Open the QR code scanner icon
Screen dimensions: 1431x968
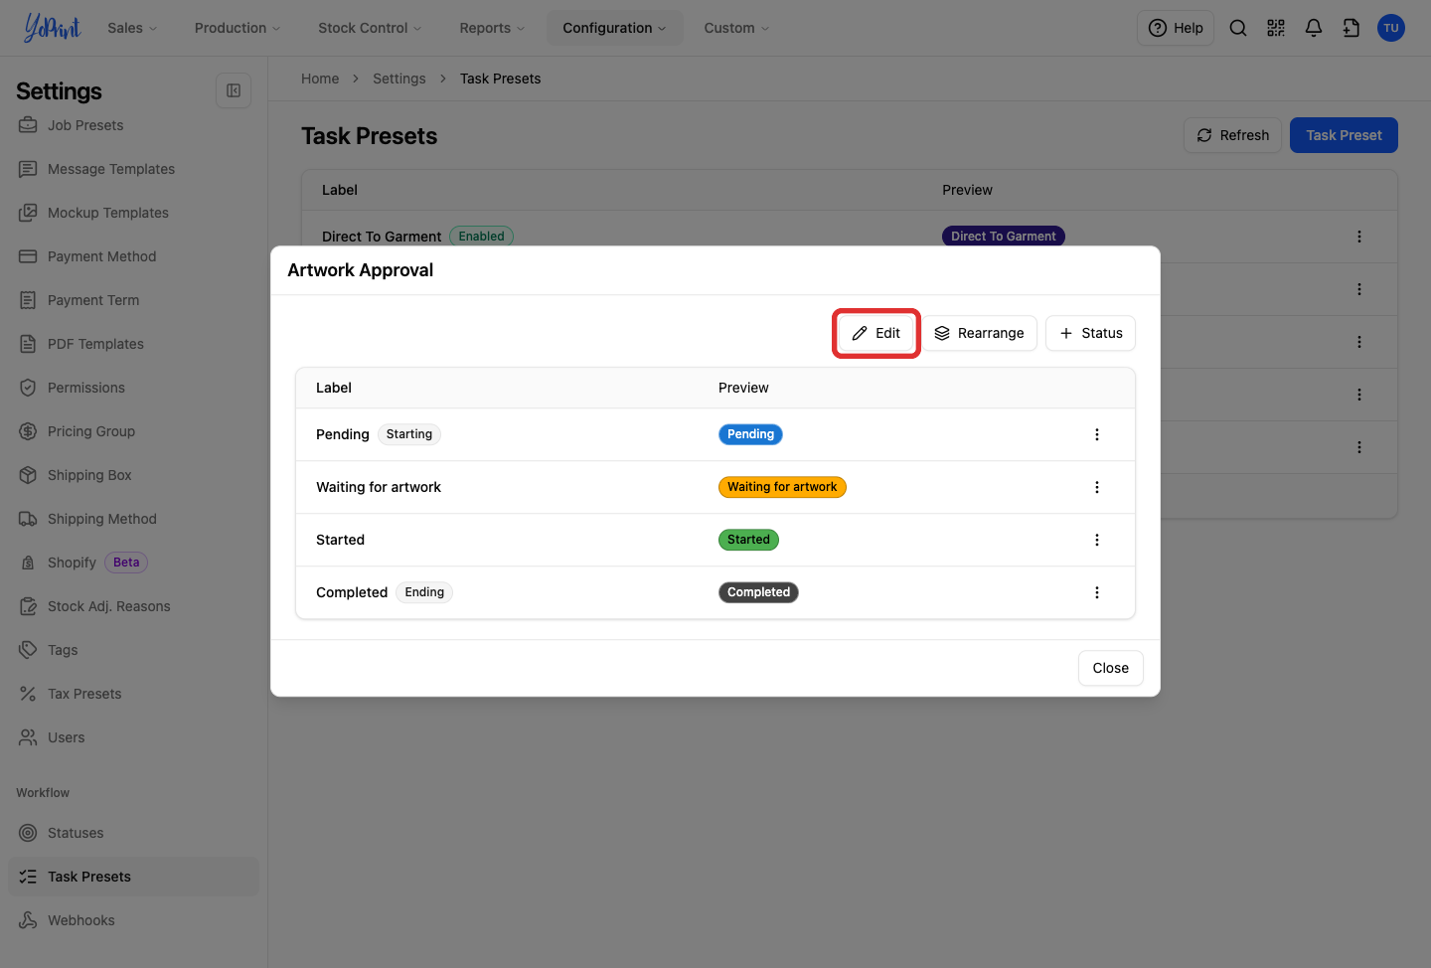[1276, 28]
